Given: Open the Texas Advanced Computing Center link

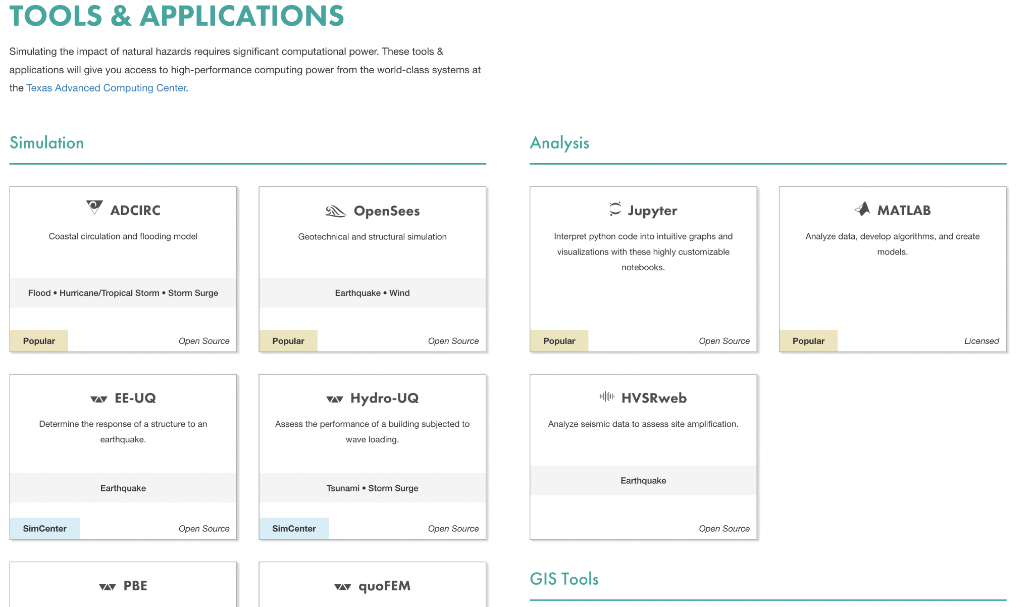Looking at the screenshot, I should pyautogui.click(x=106, y=88).
